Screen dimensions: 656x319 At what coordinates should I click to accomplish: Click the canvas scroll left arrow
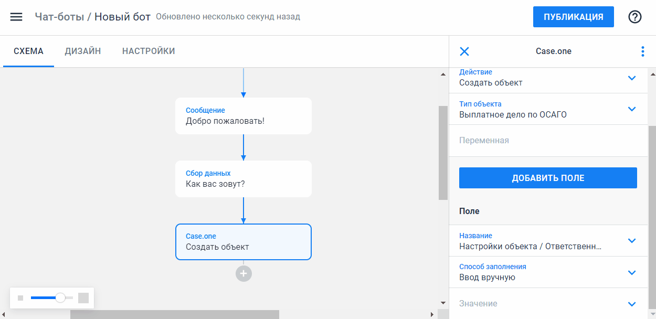click(x=4, y=315)
